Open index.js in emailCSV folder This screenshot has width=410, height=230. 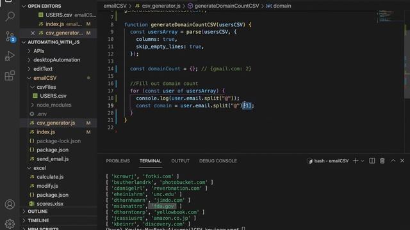(58, 132)
